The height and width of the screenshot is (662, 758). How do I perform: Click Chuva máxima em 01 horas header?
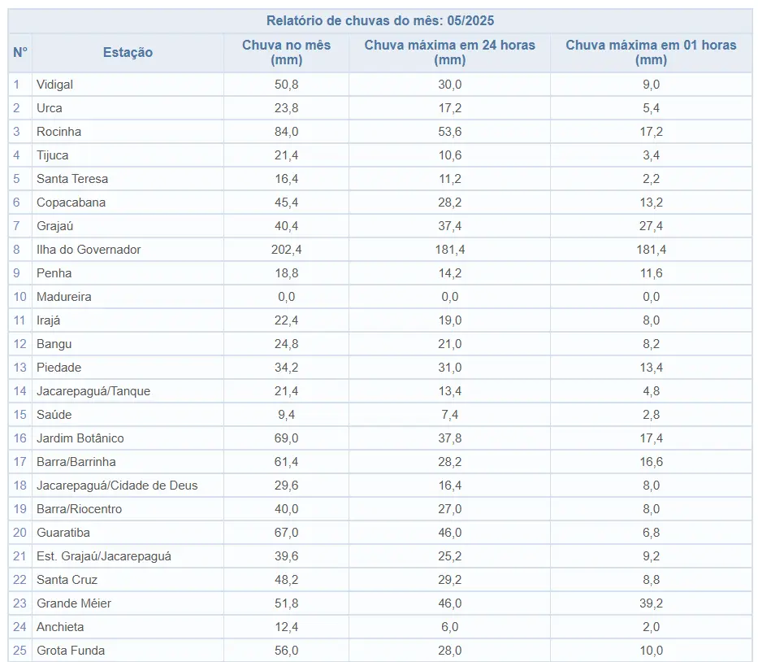click(651, 52)
